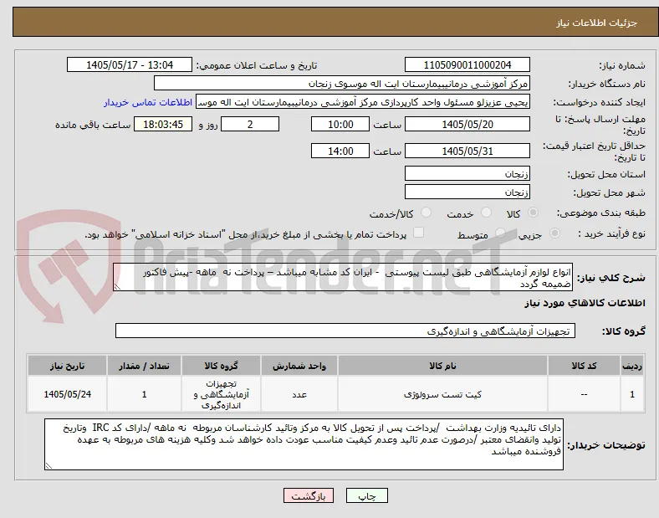
Task: Click the remaining time field 18:03:45
Action: [163, 125]
